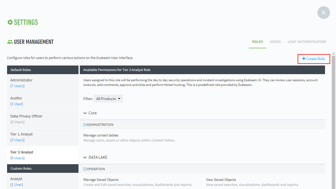Collapse the OPERATION section minus icon

pos(85,169)
